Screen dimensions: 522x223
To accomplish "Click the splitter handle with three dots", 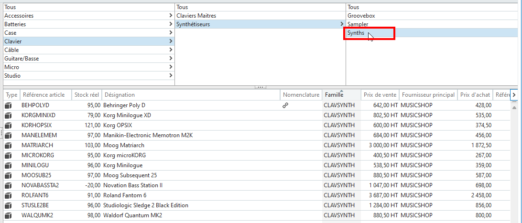I will click(x=261, y=87).
